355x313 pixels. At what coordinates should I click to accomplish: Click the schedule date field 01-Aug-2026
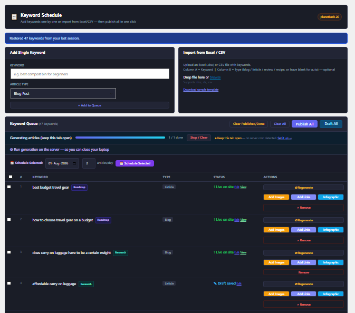(62, 163)
